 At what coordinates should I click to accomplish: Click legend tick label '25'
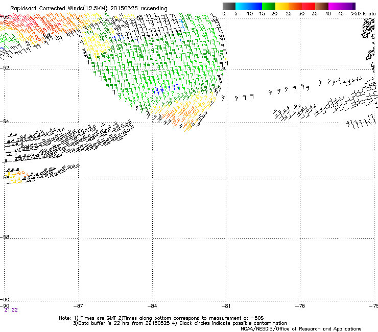(289, 14)
